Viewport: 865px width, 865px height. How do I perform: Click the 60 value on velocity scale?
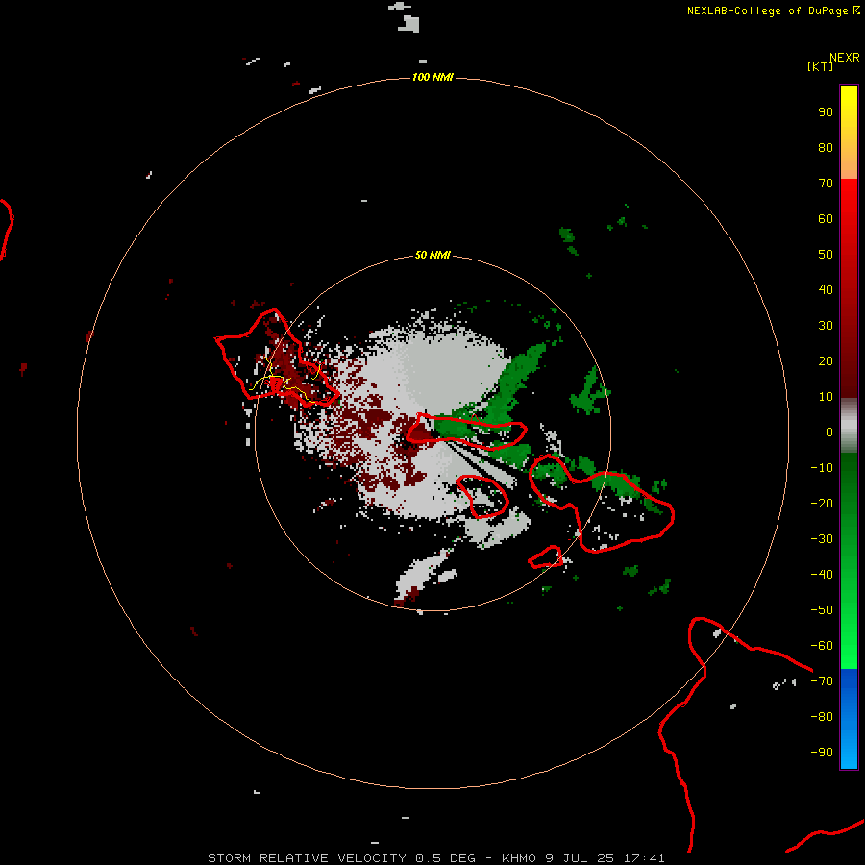pos(826,218)
